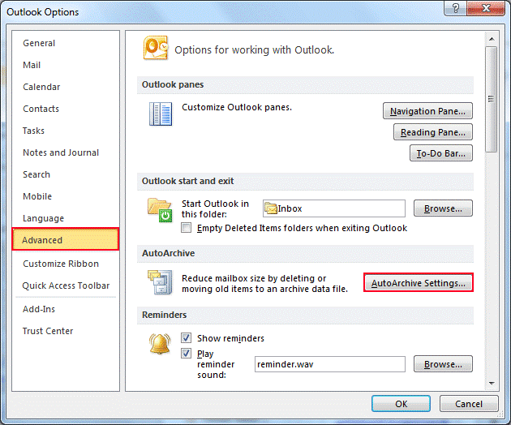Go to Mobile options
The width and height of the screenshot is (511, 425).
(x=66, y=196)
